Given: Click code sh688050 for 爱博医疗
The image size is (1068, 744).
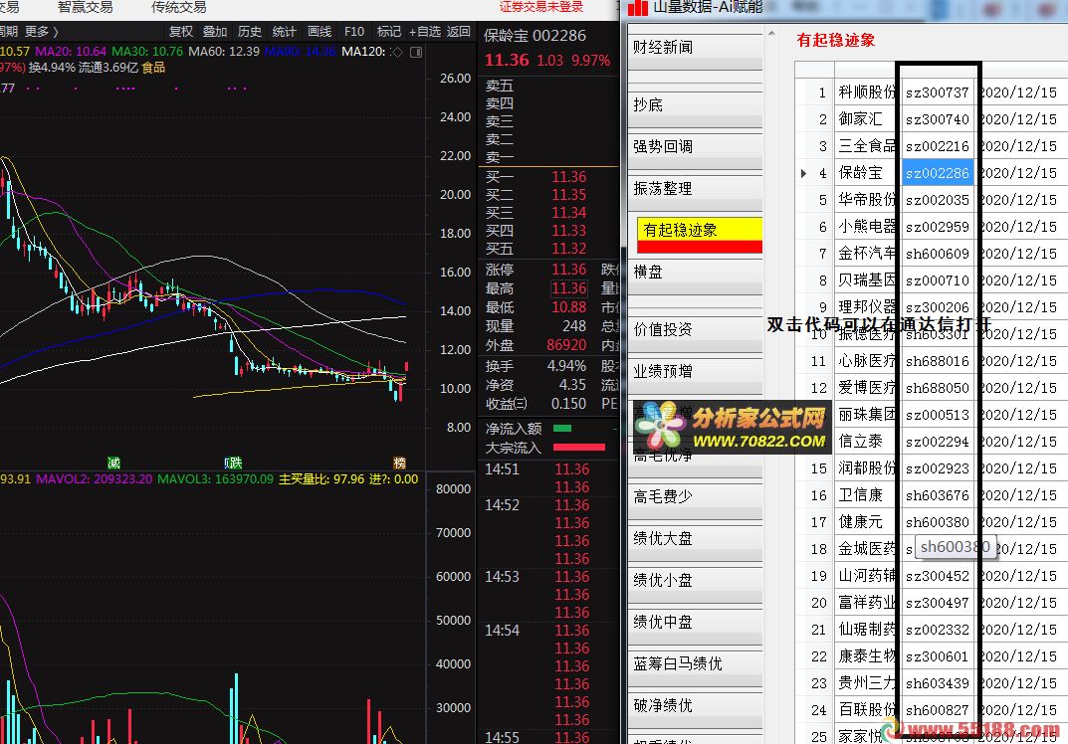Looking at the screenshot, I should [x=938, y=388].
